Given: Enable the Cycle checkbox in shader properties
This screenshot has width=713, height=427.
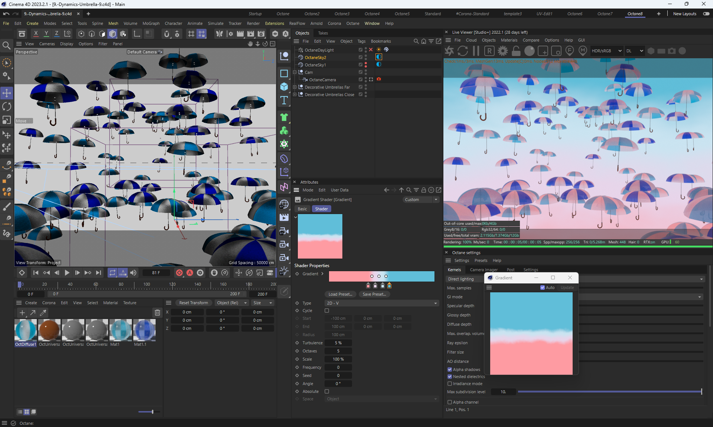Looking at the screenshot, I should click(327, 311).
